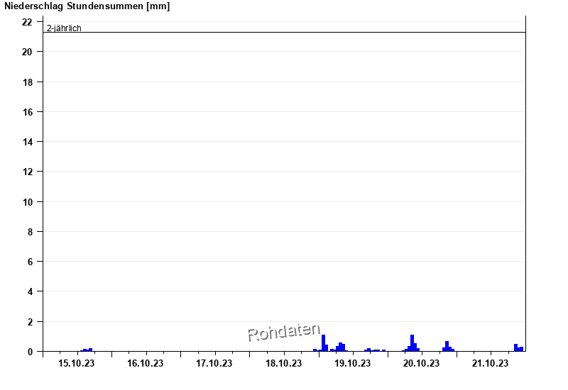Viewport: 568px width, 390px height.
Task: Select the date label 21.10.23
Action: pyautogui.click(x=490, y=363)
